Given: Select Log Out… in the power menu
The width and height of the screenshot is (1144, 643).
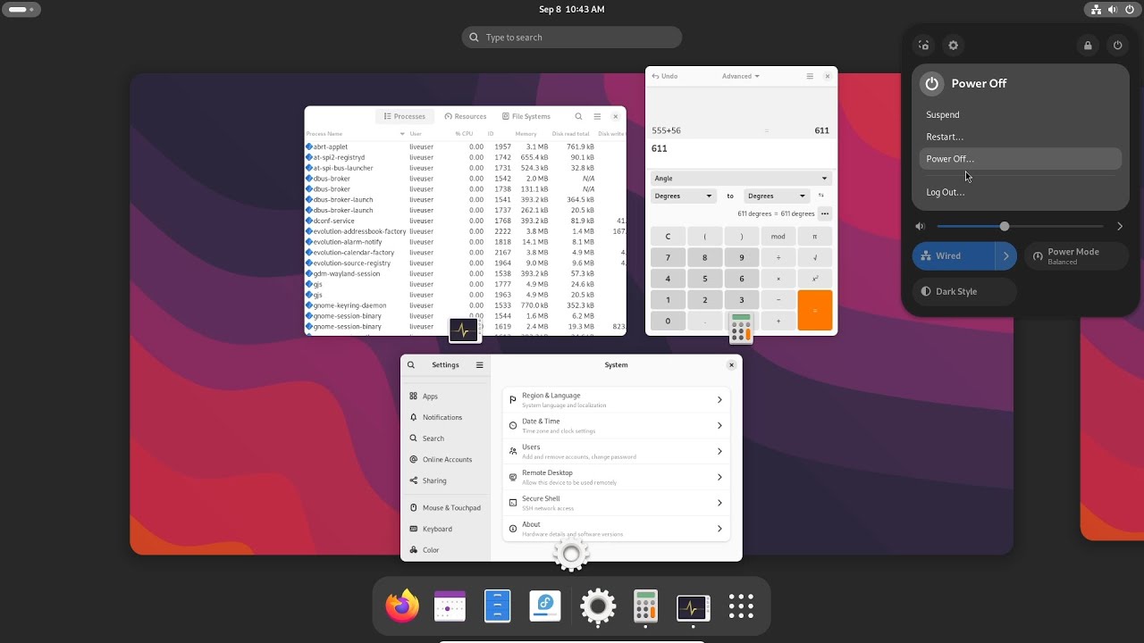Looking at the screenshot, I should coord(1020,192).
